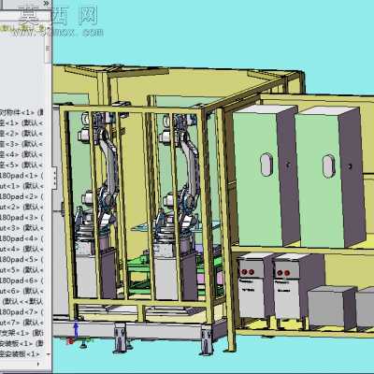Expand the panel using the double-chevron arrow
Screen dimensions: 374x374
(x=47, y=3)
